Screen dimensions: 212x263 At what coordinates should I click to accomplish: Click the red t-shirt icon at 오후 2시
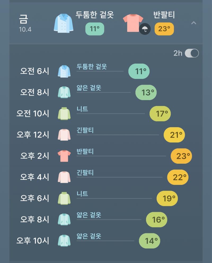[x=64, y=156]
